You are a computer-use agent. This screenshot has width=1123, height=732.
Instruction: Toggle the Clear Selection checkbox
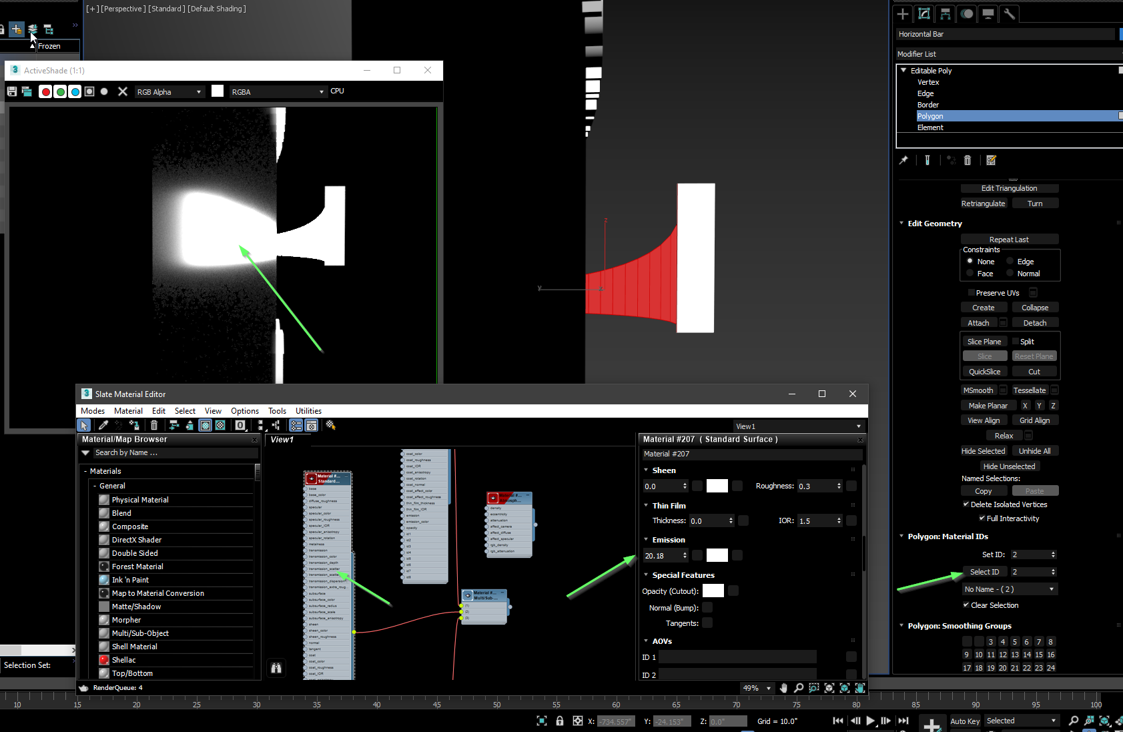pyautogui.click(x=966, y=605)
